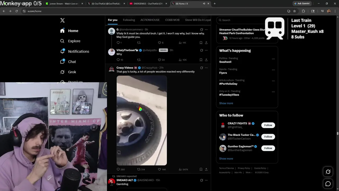The width and height of the screenshot is (339, 191).
Task: Share the londonscammerz post
Action: tap(206, 43)
